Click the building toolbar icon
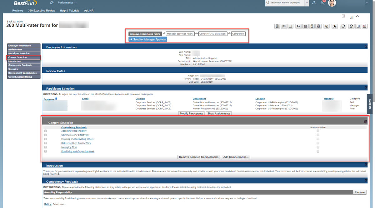The image size is (375, 208). pos(305,26)
